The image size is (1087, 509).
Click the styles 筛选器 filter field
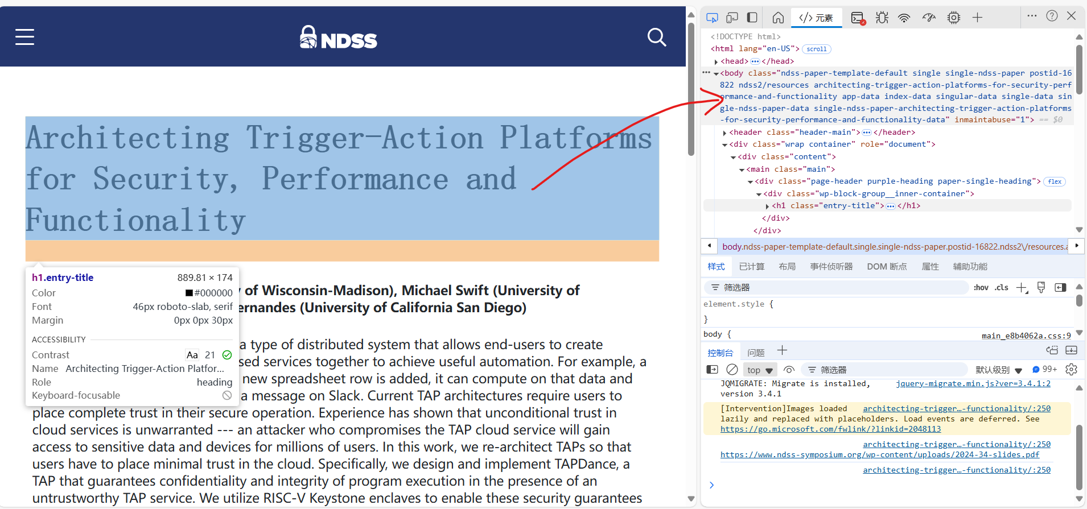[836, 288]
